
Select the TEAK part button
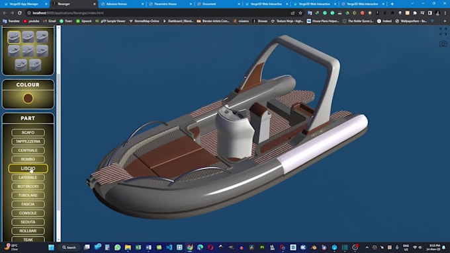[28, 239]
